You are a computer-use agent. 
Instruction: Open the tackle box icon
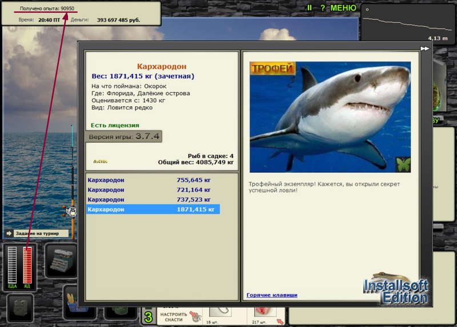[61, 261]
